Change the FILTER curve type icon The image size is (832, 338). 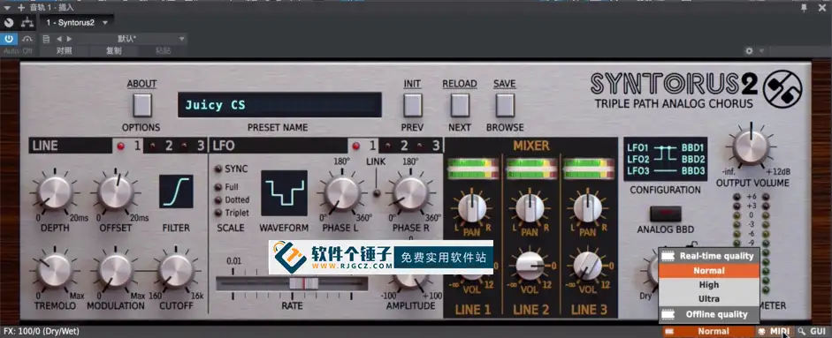[176, 192]
